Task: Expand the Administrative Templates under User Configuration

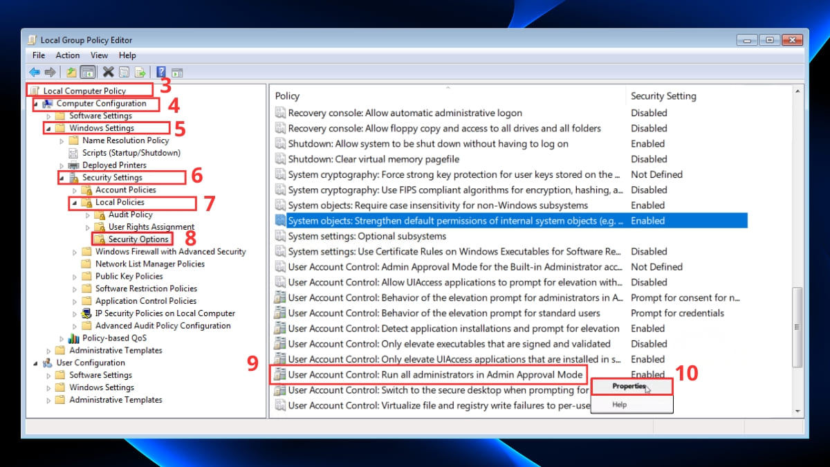Action: pos(47,400)
